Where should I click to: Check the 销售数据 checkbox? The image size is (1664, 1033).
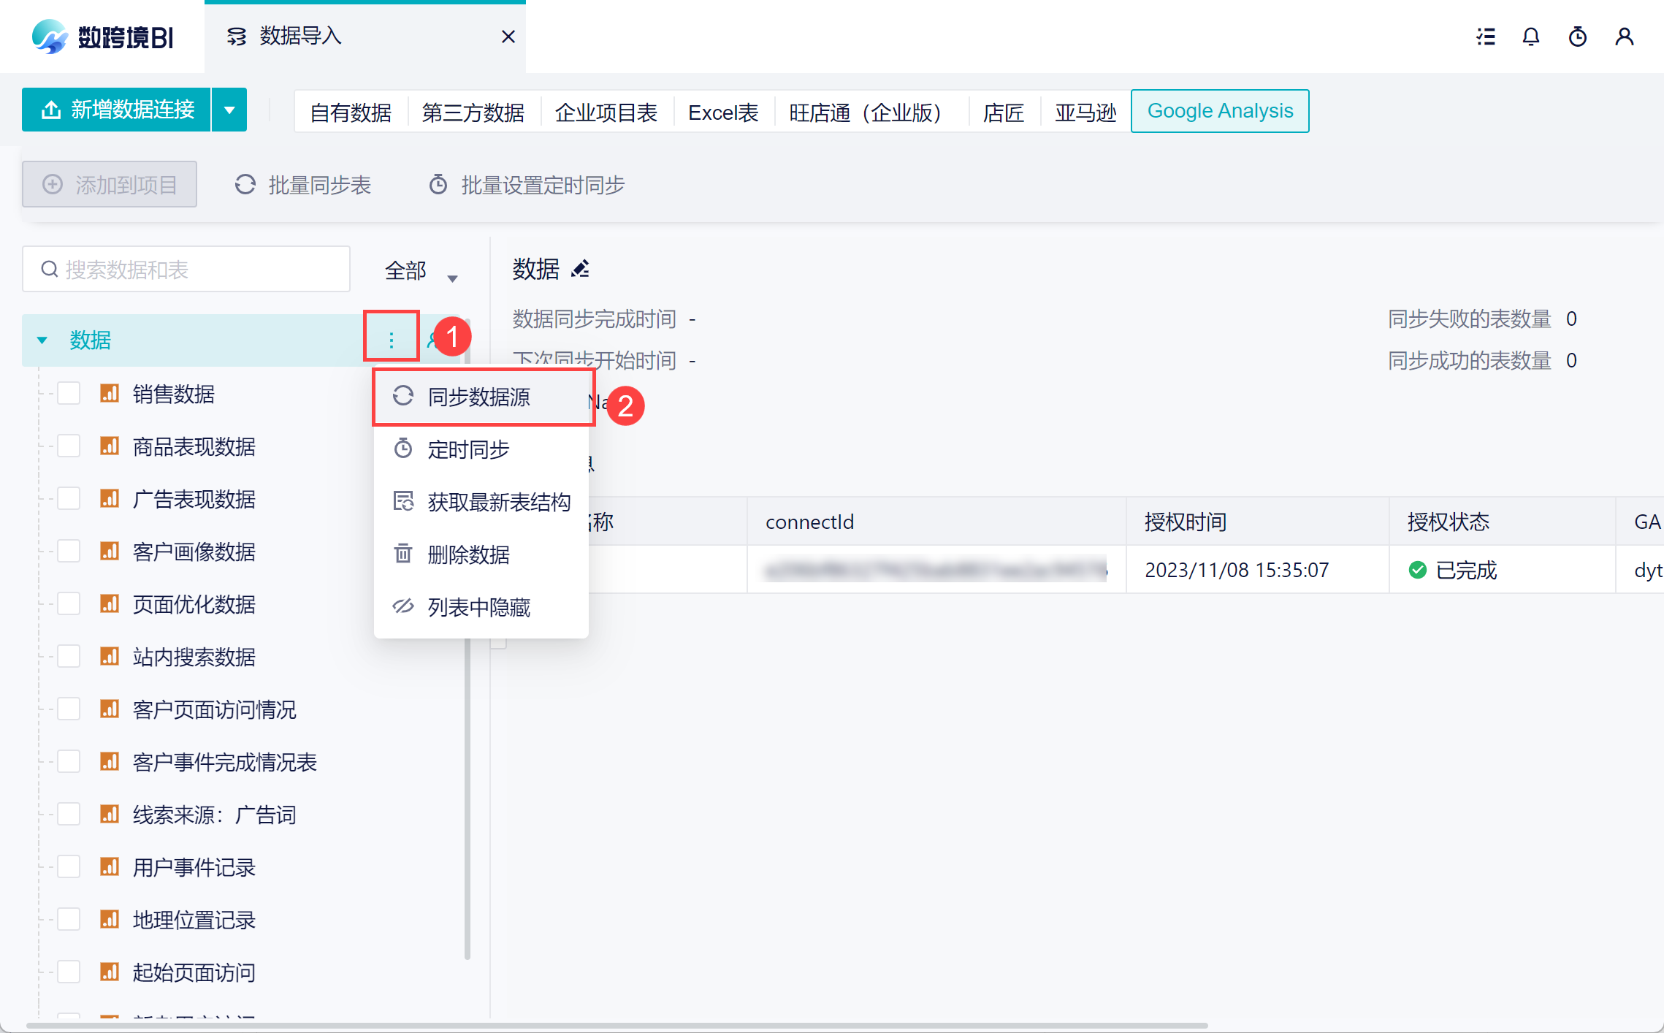tap(69, 394)
